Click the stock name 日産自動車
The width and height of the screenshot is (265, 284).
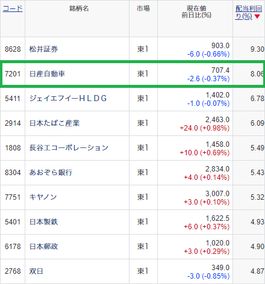pyautogui.click(x=47, y=74)
